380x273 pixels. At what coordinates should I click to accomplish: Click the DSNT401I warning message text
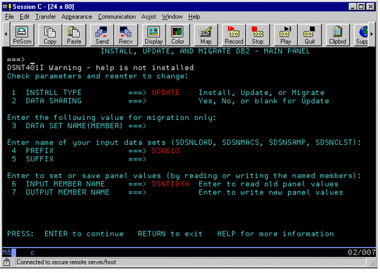[x=100, y=68]
